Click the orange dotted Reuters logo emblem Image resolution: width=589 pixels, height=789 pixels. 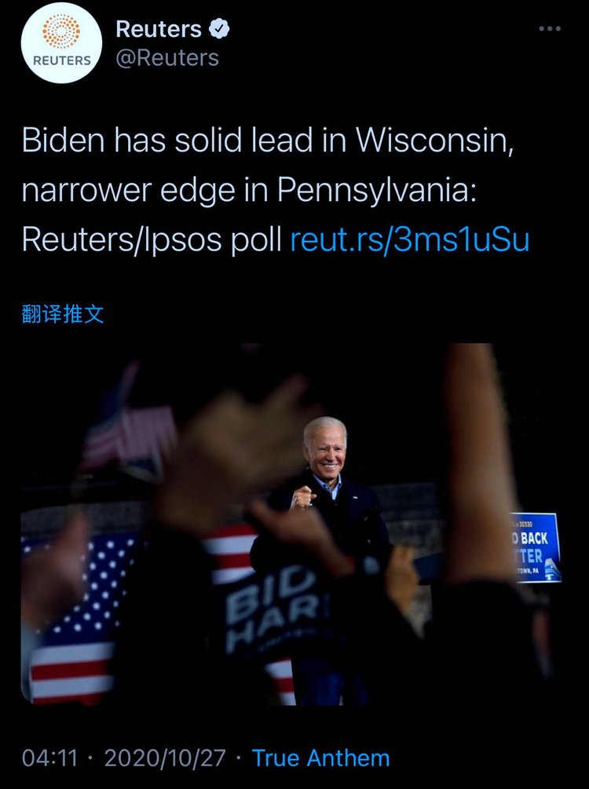[x=61, y=31]
